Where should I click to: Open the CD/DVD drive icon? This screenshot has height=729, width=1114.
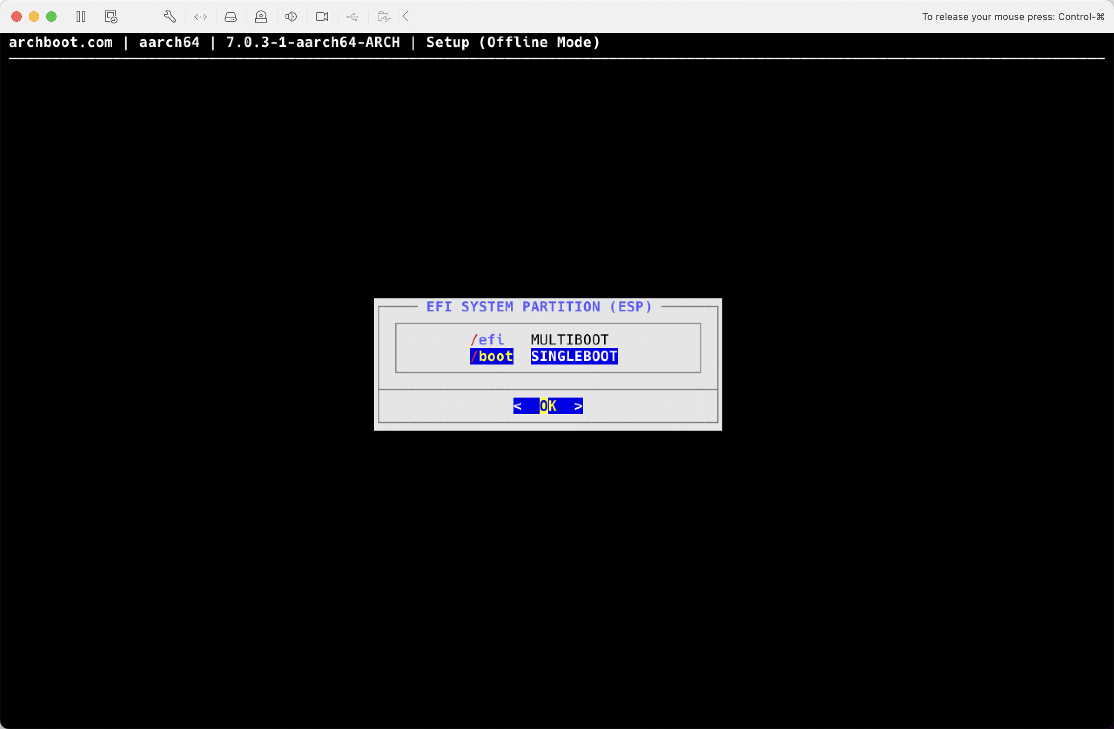(261, 17)
